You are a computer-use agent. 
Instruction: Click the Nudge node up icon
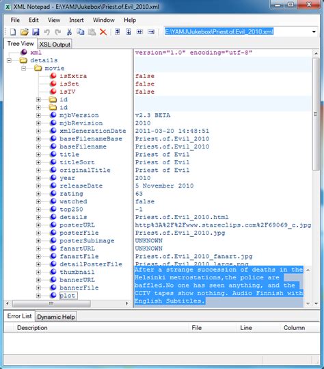[x=118, y=31]
